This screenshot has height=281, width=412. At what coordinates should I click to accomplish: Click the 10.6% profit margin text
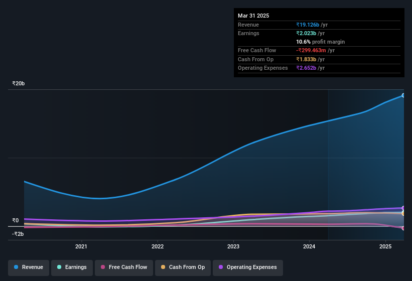[x=320, y=42]
